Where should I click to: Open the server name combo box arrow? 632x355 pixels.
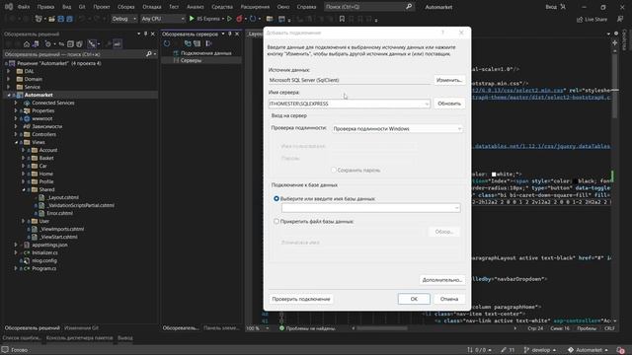(427, 104)
